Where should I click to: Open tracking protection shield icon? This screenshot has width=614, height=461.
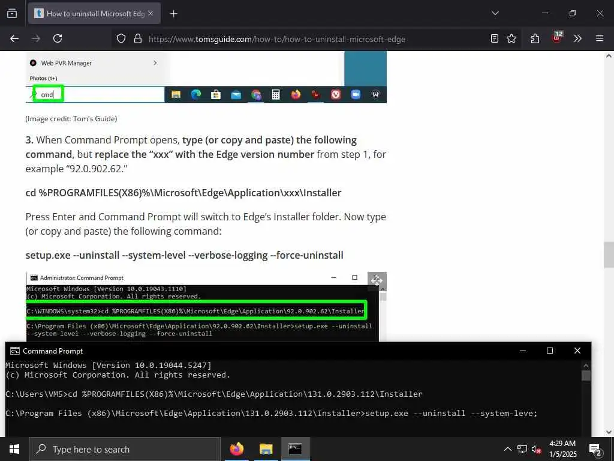pyautogui.click(x=121, y=39)
